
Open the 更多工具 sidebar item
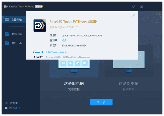17,43
